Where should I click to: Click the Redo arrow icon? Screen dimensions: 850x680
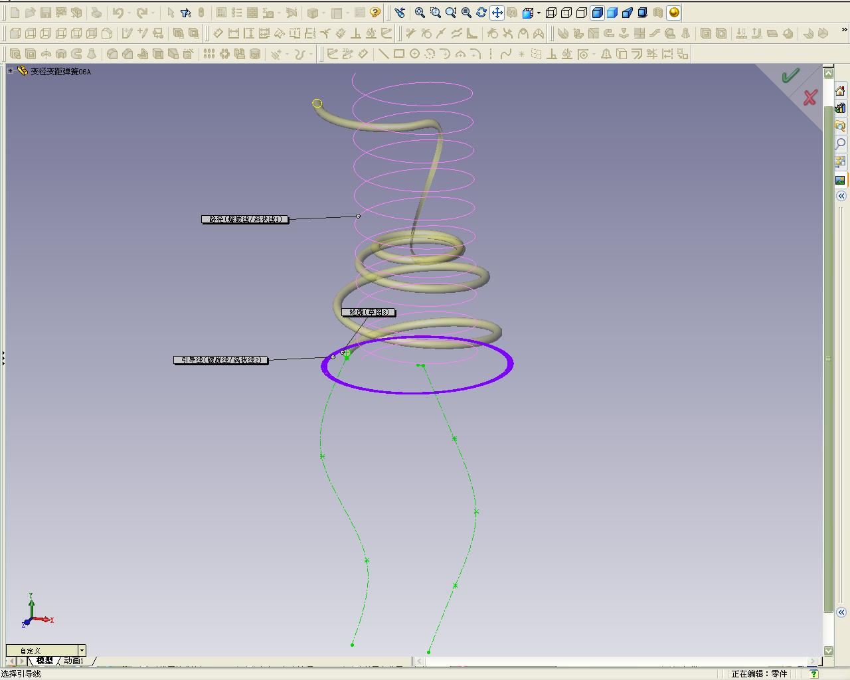click(x=141, y=13)
